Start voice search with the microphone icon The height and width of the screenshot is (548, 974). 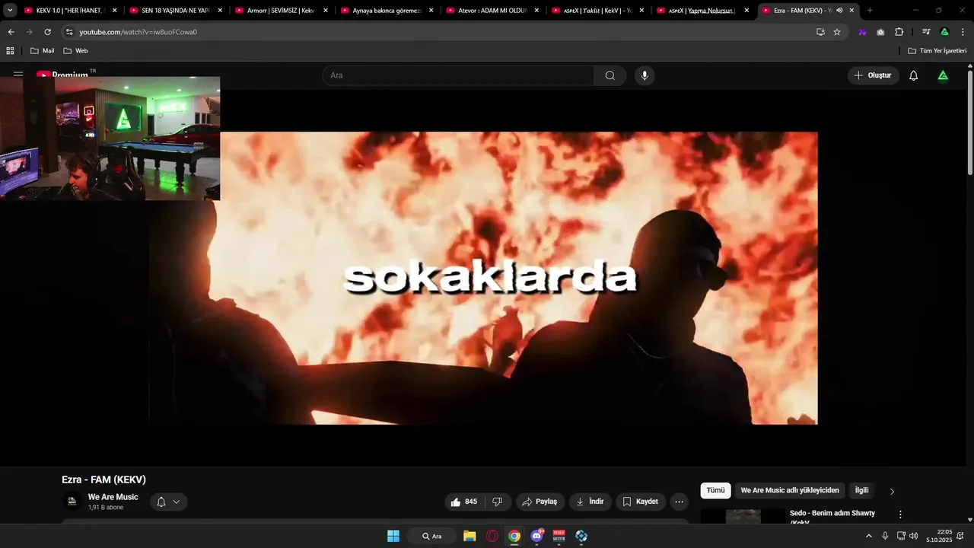point(645,75)
